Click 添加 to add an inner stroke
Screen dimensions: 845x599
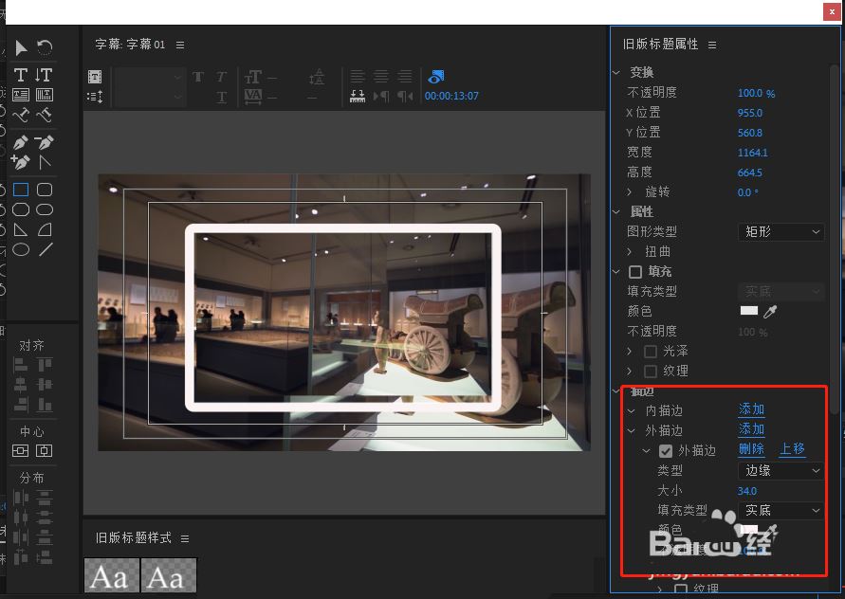point(750,408)
